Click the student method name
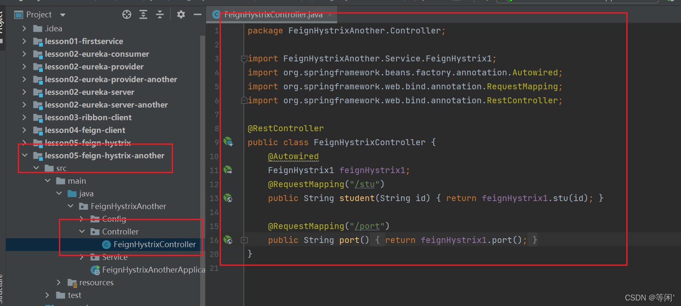The width and height of the screenshot is (681, 306). [357, 198]
